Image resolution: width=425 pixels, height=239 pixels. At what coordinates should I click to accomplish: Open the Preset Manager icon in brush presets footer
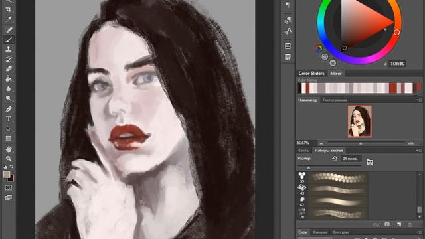tap(387, 224)
